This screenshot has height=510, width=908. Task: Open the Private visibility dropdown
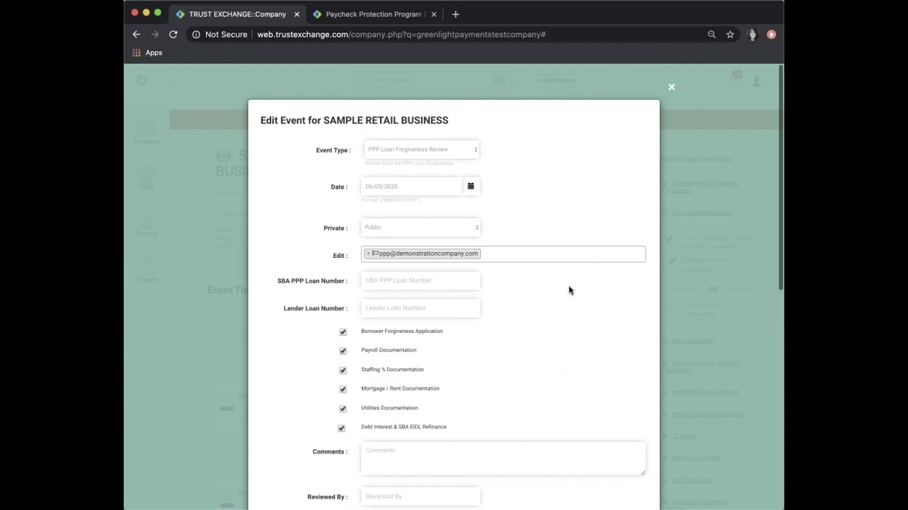tap(421, 227)
